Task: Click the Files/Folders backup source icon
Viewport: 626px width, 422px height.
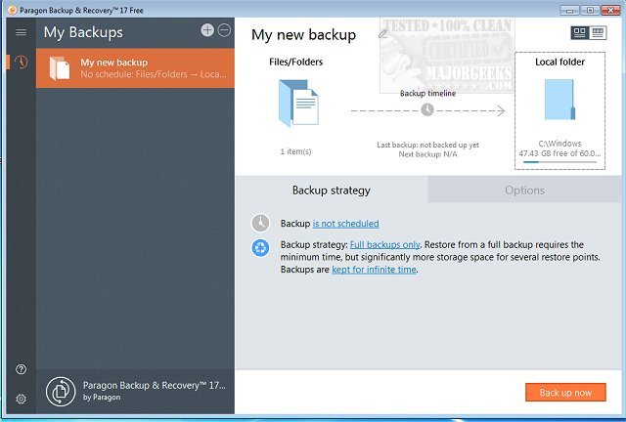Action: pos(298,103)
